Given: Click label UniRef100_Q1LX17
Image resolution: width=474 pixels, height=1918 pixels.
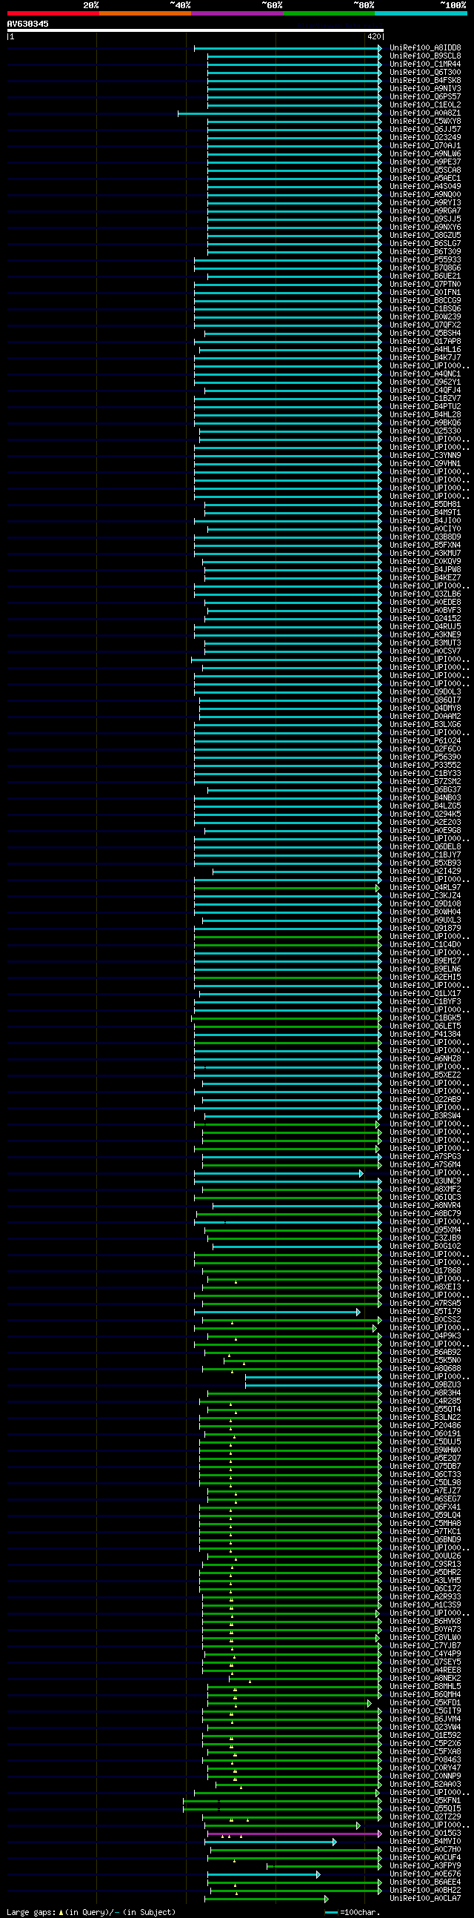Looking at the screenshot, I should pos(425,995).
